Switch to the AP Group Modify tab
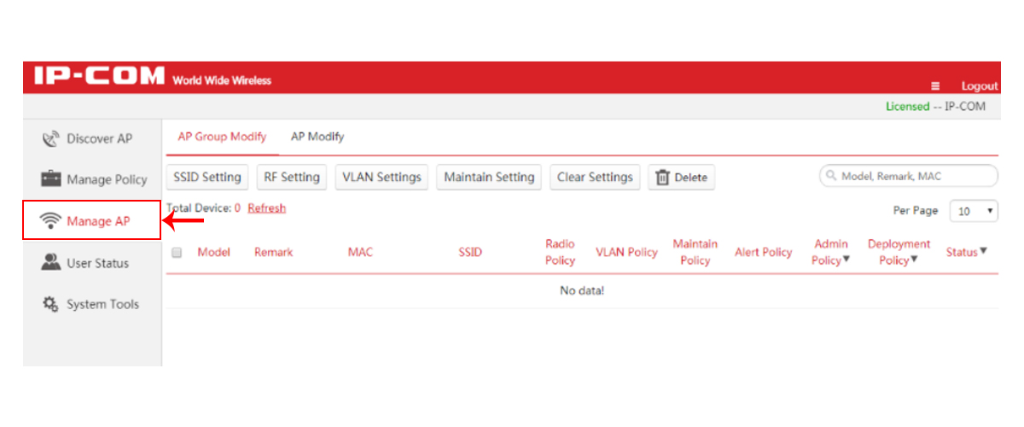The image size is (1024, 427). [222, 137]
